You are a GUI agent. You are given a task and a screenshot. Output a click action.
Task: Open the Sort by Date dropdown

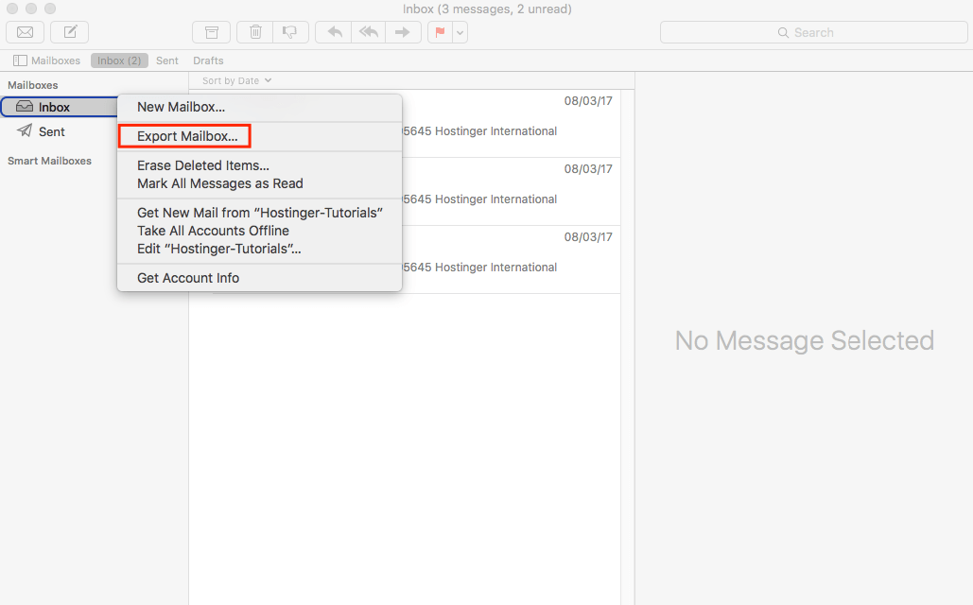(x=236, y=81)
